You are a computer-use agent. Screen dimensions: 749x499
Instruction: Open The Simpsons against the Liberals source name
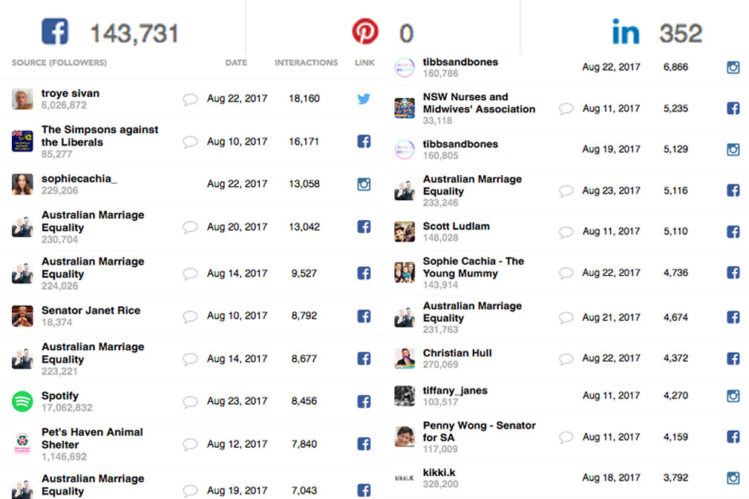coord(99,136)
